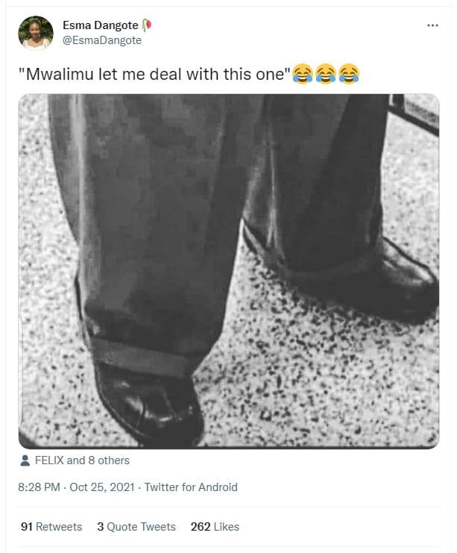Click the middle laughing-crying emoji
Screen dimensions: 457x553
[326, 74]
